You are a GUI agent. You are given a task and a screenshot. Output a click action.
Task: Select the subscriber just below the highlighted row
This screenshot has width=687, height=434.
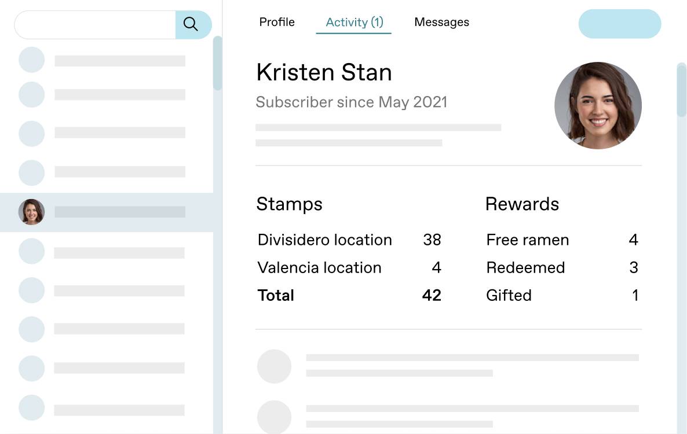coord(107,252)
